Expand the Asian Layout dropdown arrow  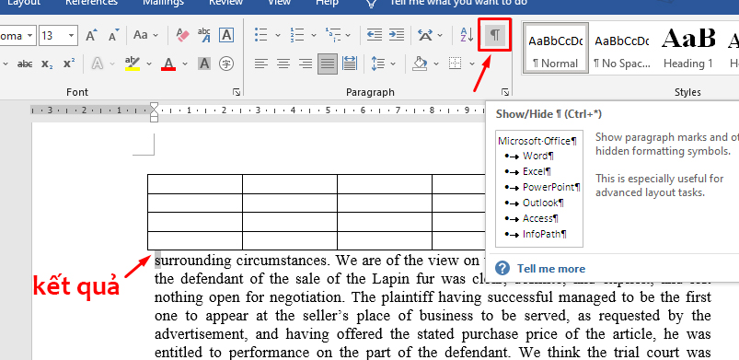(440, 35)
